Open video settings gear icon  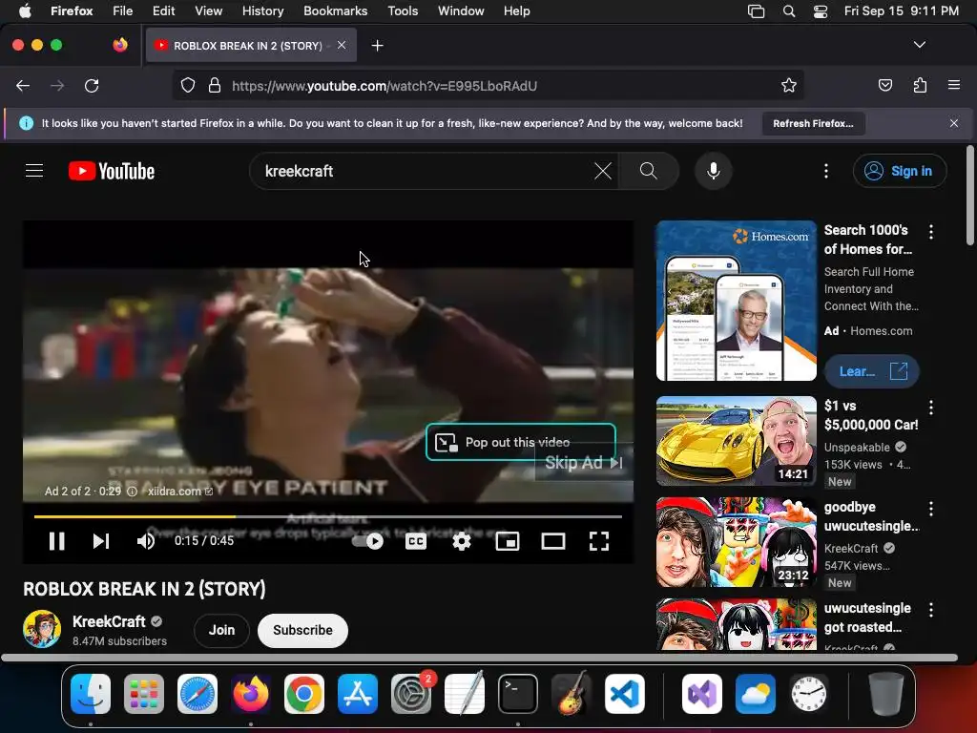click(461, 541)
